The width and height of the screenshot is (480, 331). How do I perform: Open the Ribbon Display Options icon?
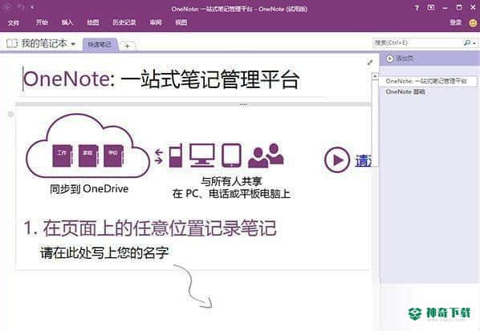pos(431,8)
